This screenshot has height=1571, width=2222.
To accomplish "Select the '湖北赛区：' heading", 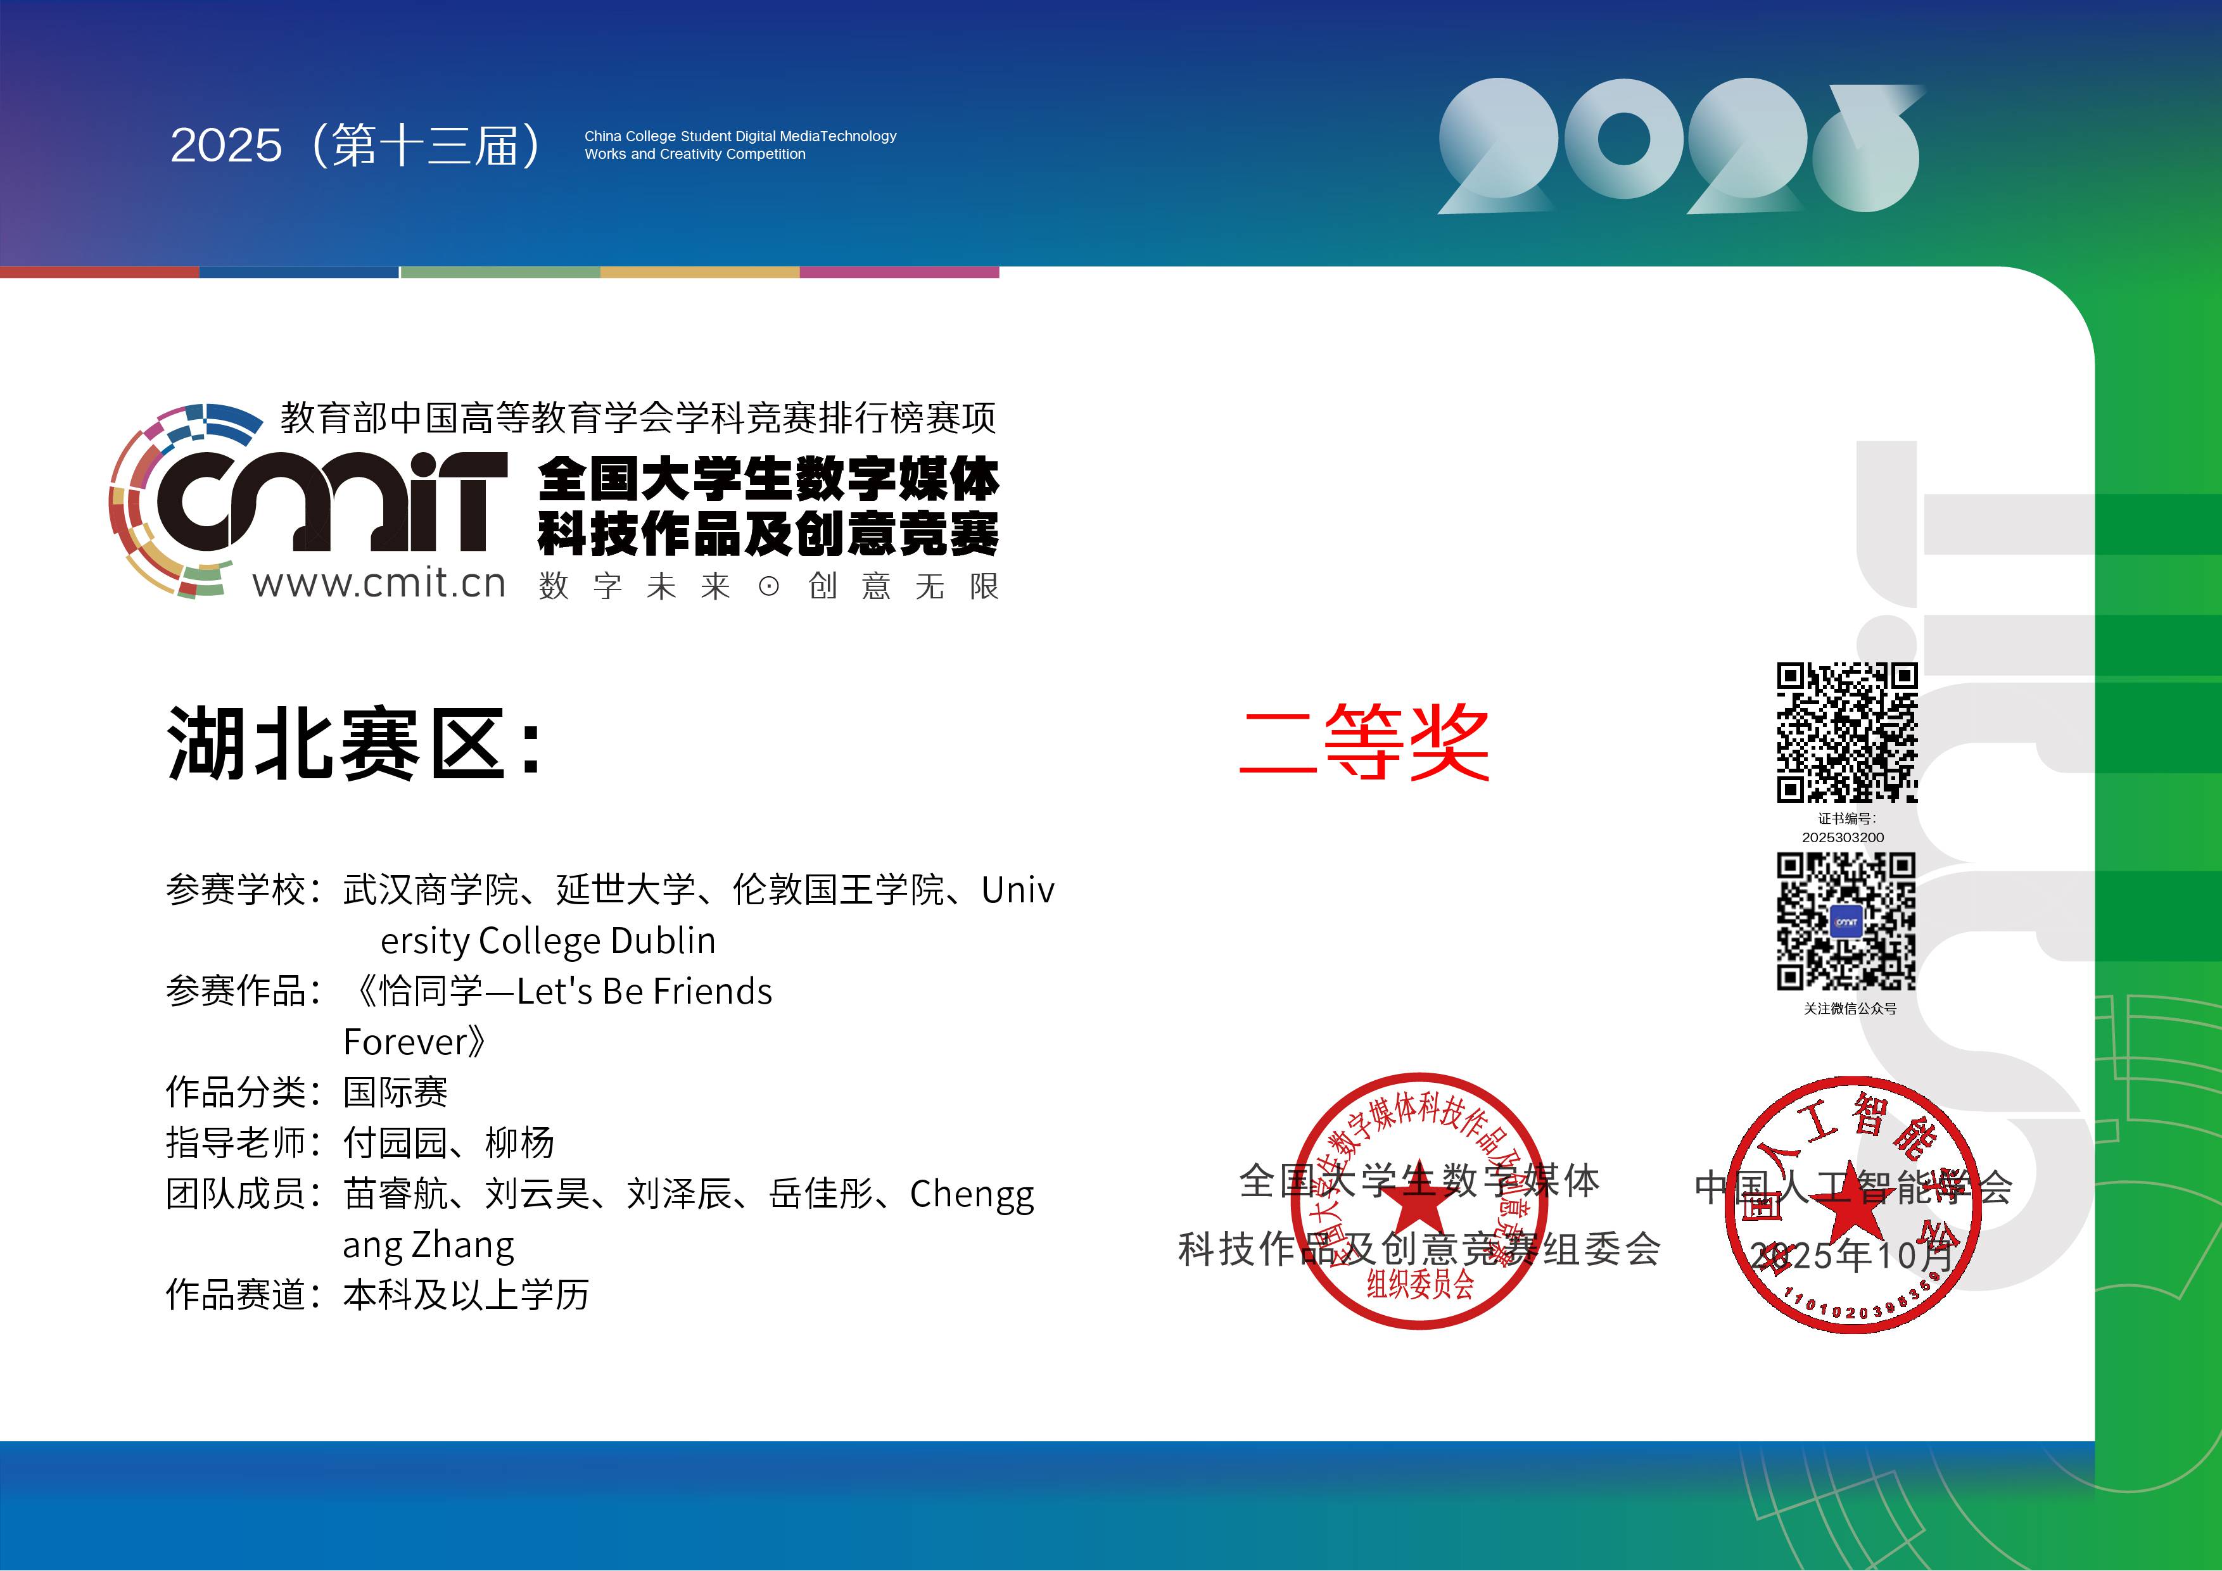I will pos(354,743).
